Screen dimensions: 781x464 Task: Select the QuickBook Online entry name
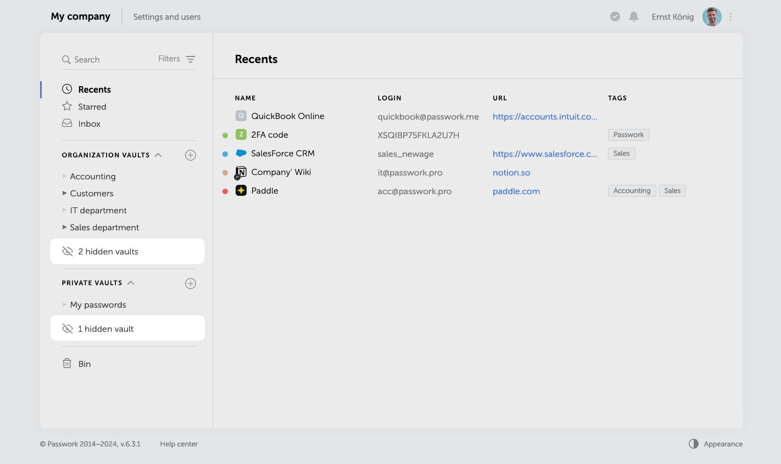tap(288, 116)
